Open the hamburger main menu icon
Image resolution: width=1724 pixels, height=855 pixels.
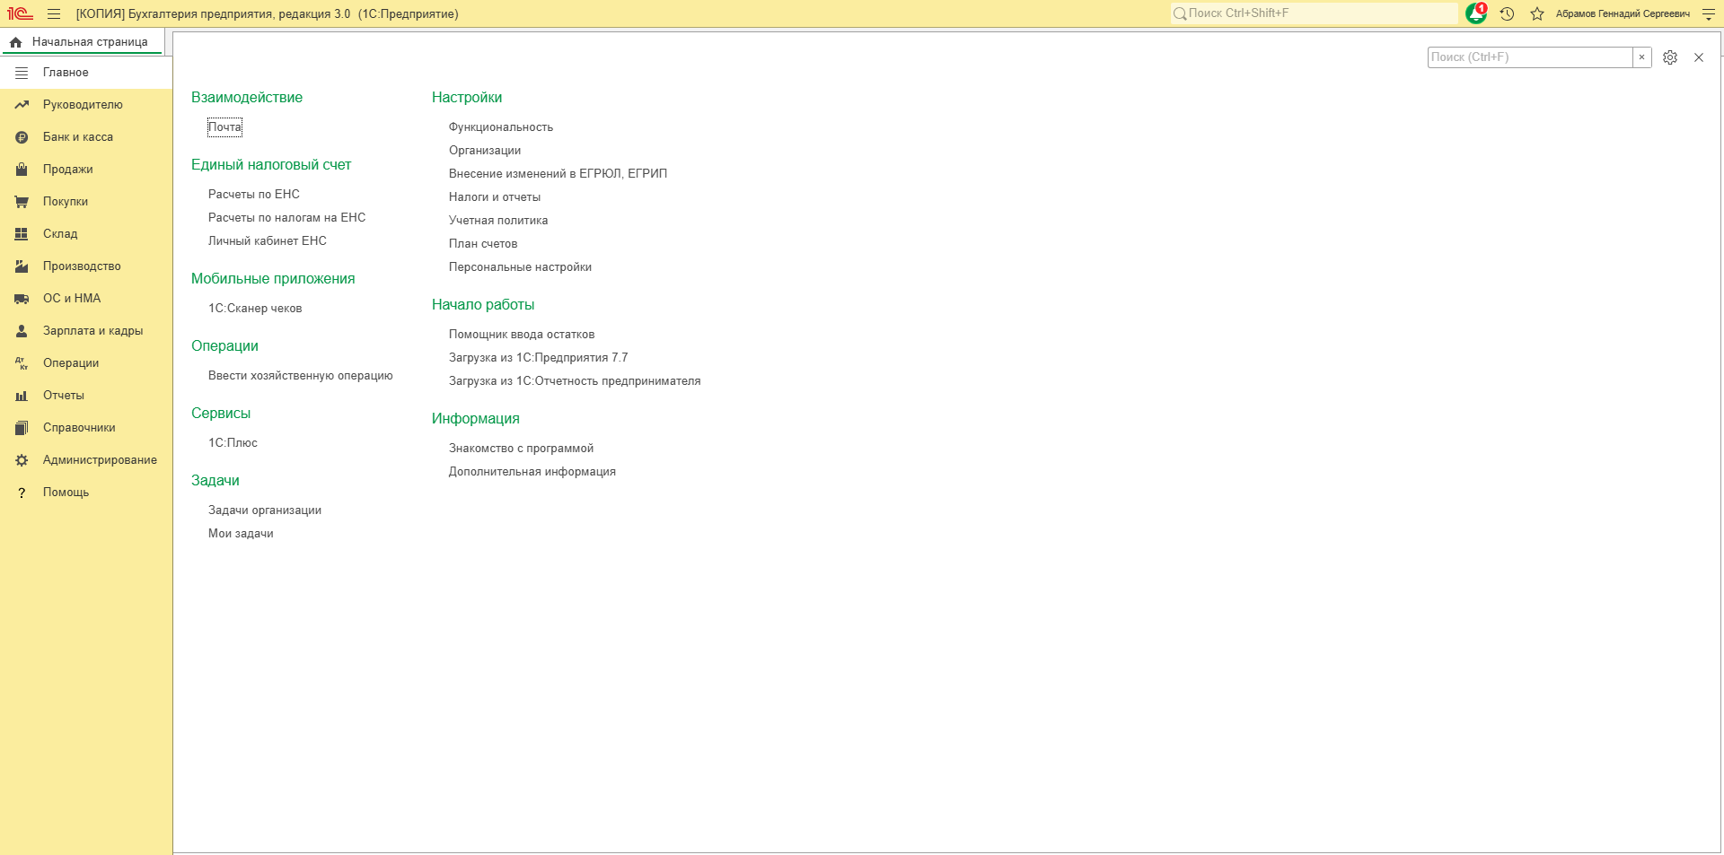click(54, 13)
